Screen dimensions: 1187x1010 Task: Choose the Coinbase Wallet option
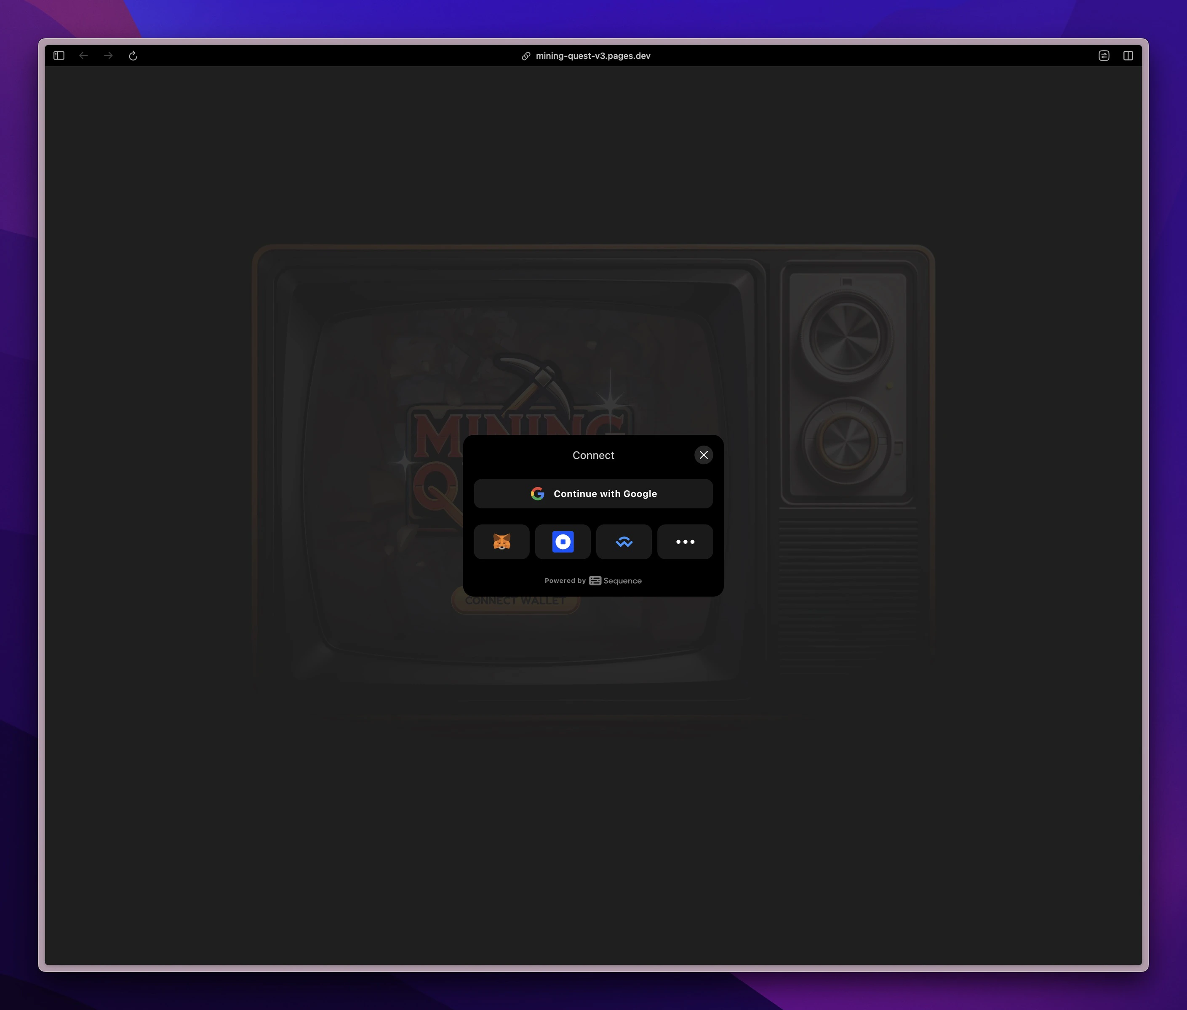pos(563,542)
